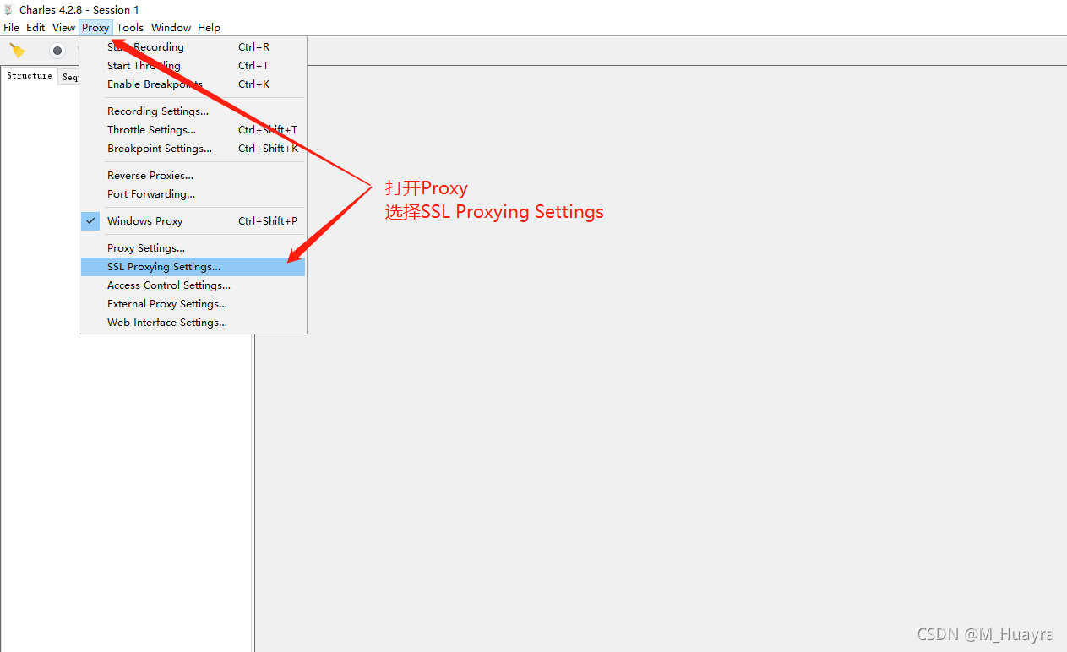Viewport: 1067px width, 652px height.
Task: Open Recording Settings...
Action: [193, 111]
